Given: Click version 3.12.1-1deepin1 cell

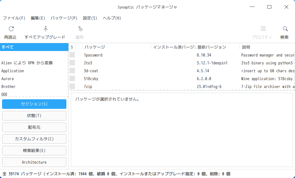Looking at the screenshot, I should tap(212, 63).
